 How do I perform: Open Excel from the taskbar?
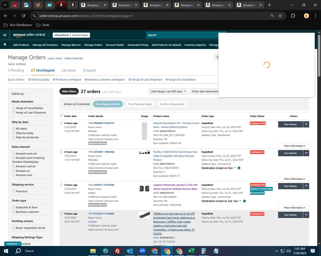[191, 251]
